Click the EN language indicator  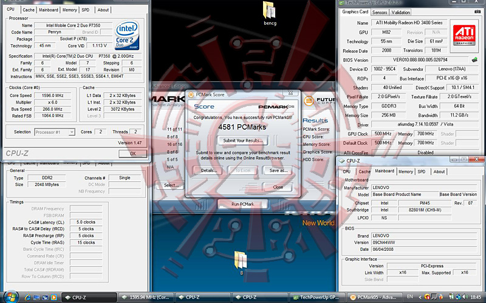pyautogui.click(x=409, y=297)
